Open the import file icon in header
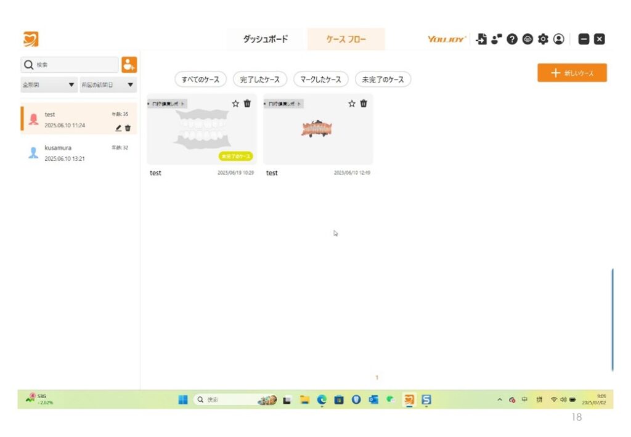This screenshot has width=631, height=437. tap(482, 39)
